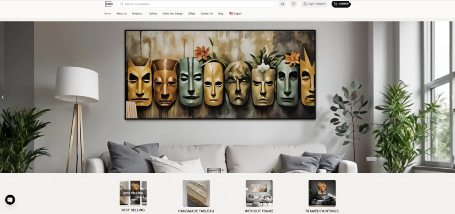Open the Offers menu item
Screen dimensions: 455x214
click(x=192, y=14)
